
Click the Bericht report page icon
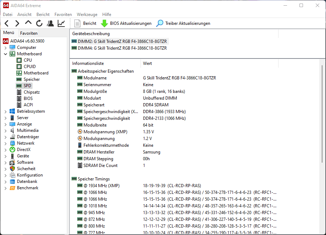(78, 23)
